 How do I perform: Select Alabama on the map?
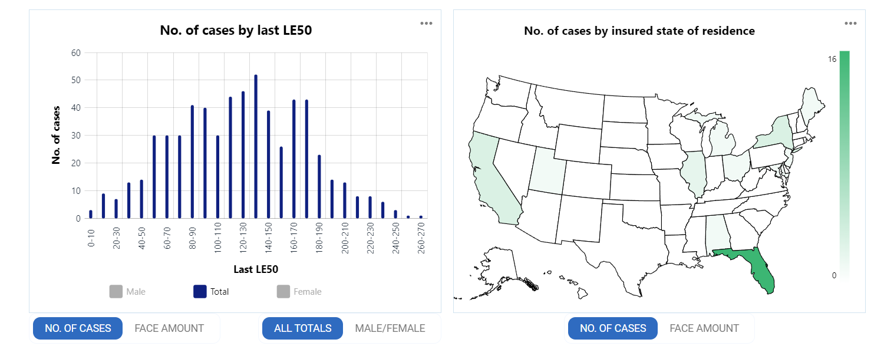coord(714,232)
